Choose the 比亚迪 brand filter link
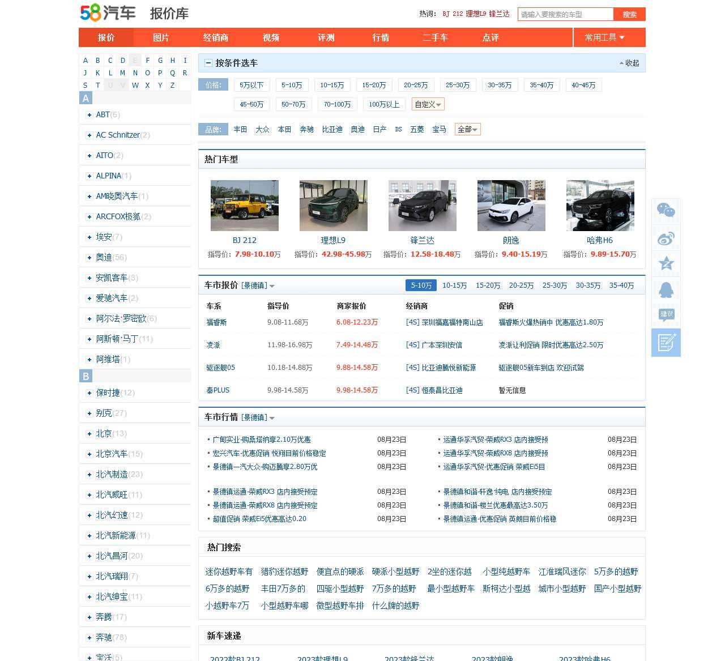The height and width of the screenshot is (661, 725). [332, 129]
